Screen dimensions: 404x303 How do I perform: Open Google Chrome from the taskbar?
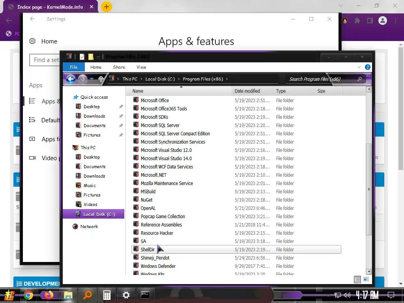28,295
